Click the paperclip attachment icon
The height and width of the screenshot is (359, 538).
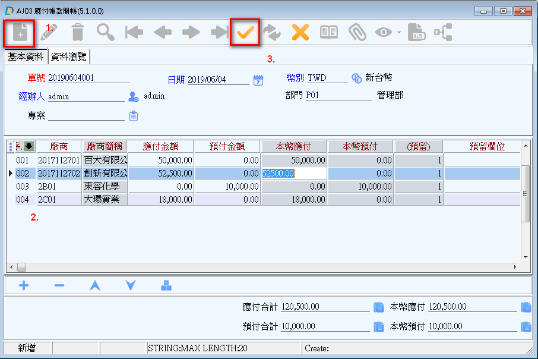point(357,33)
